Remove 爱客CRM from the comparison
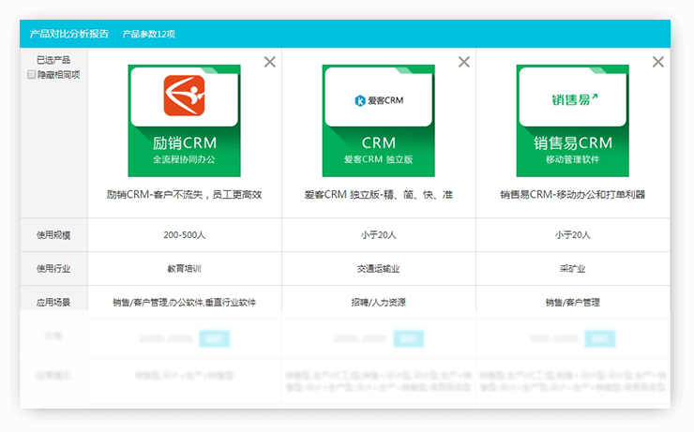 463,62
